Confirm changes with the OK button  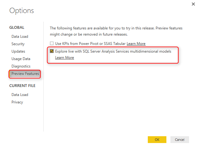coord(157,140)
